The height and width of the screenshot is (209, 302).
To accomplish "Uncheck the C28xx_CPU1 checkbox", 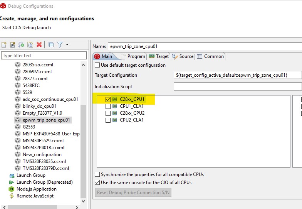I will tap(108, 99).
